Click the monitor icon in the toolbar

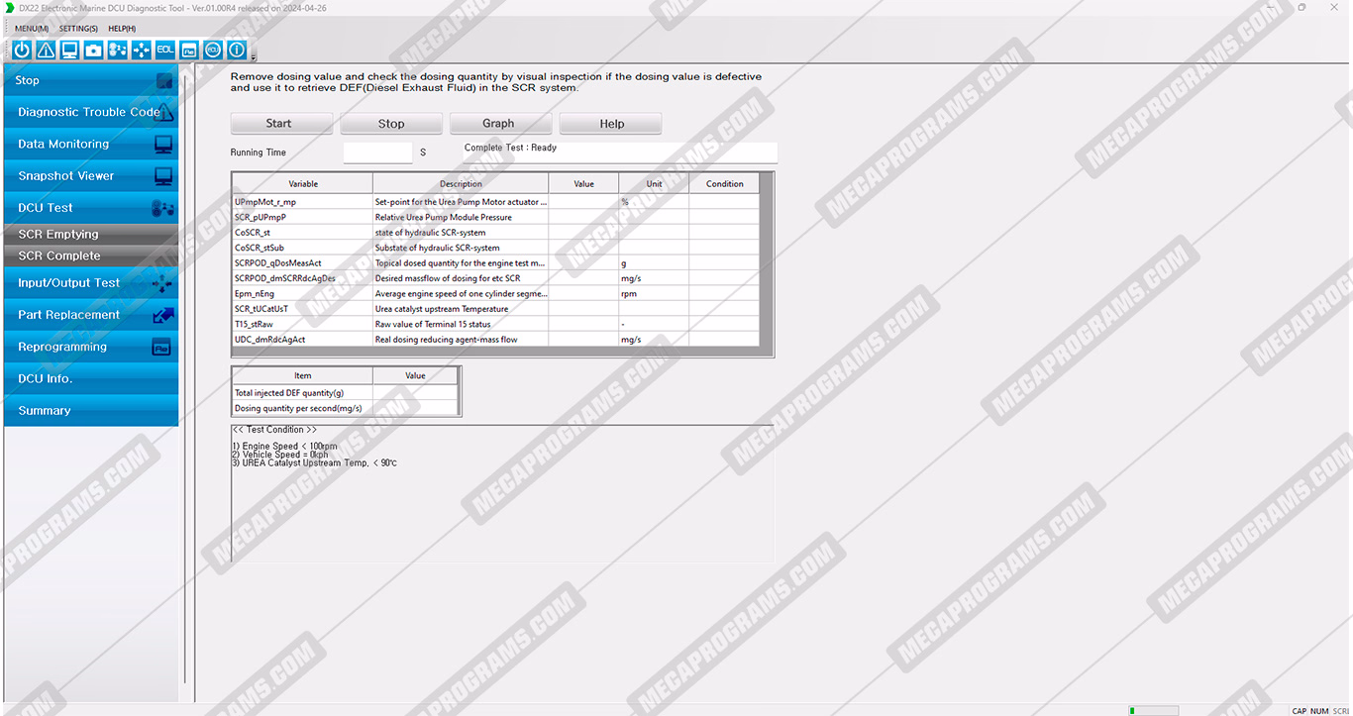pyautogui.click(x=69, y=50)
